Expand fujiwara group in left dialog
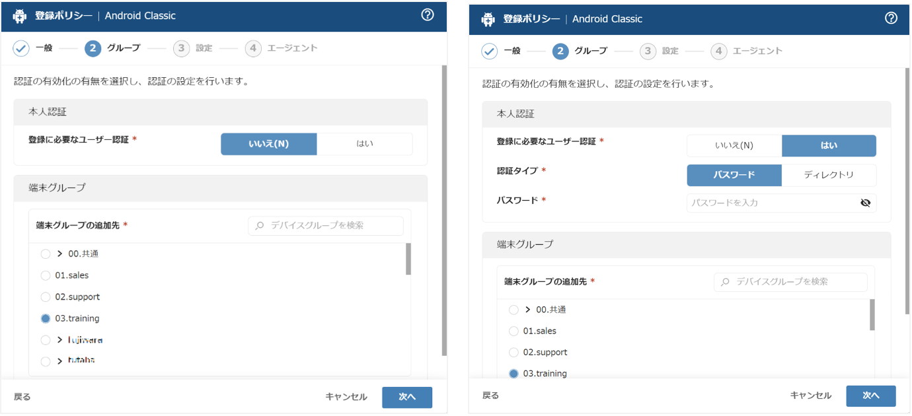912x416 pixels. point(59,340)
